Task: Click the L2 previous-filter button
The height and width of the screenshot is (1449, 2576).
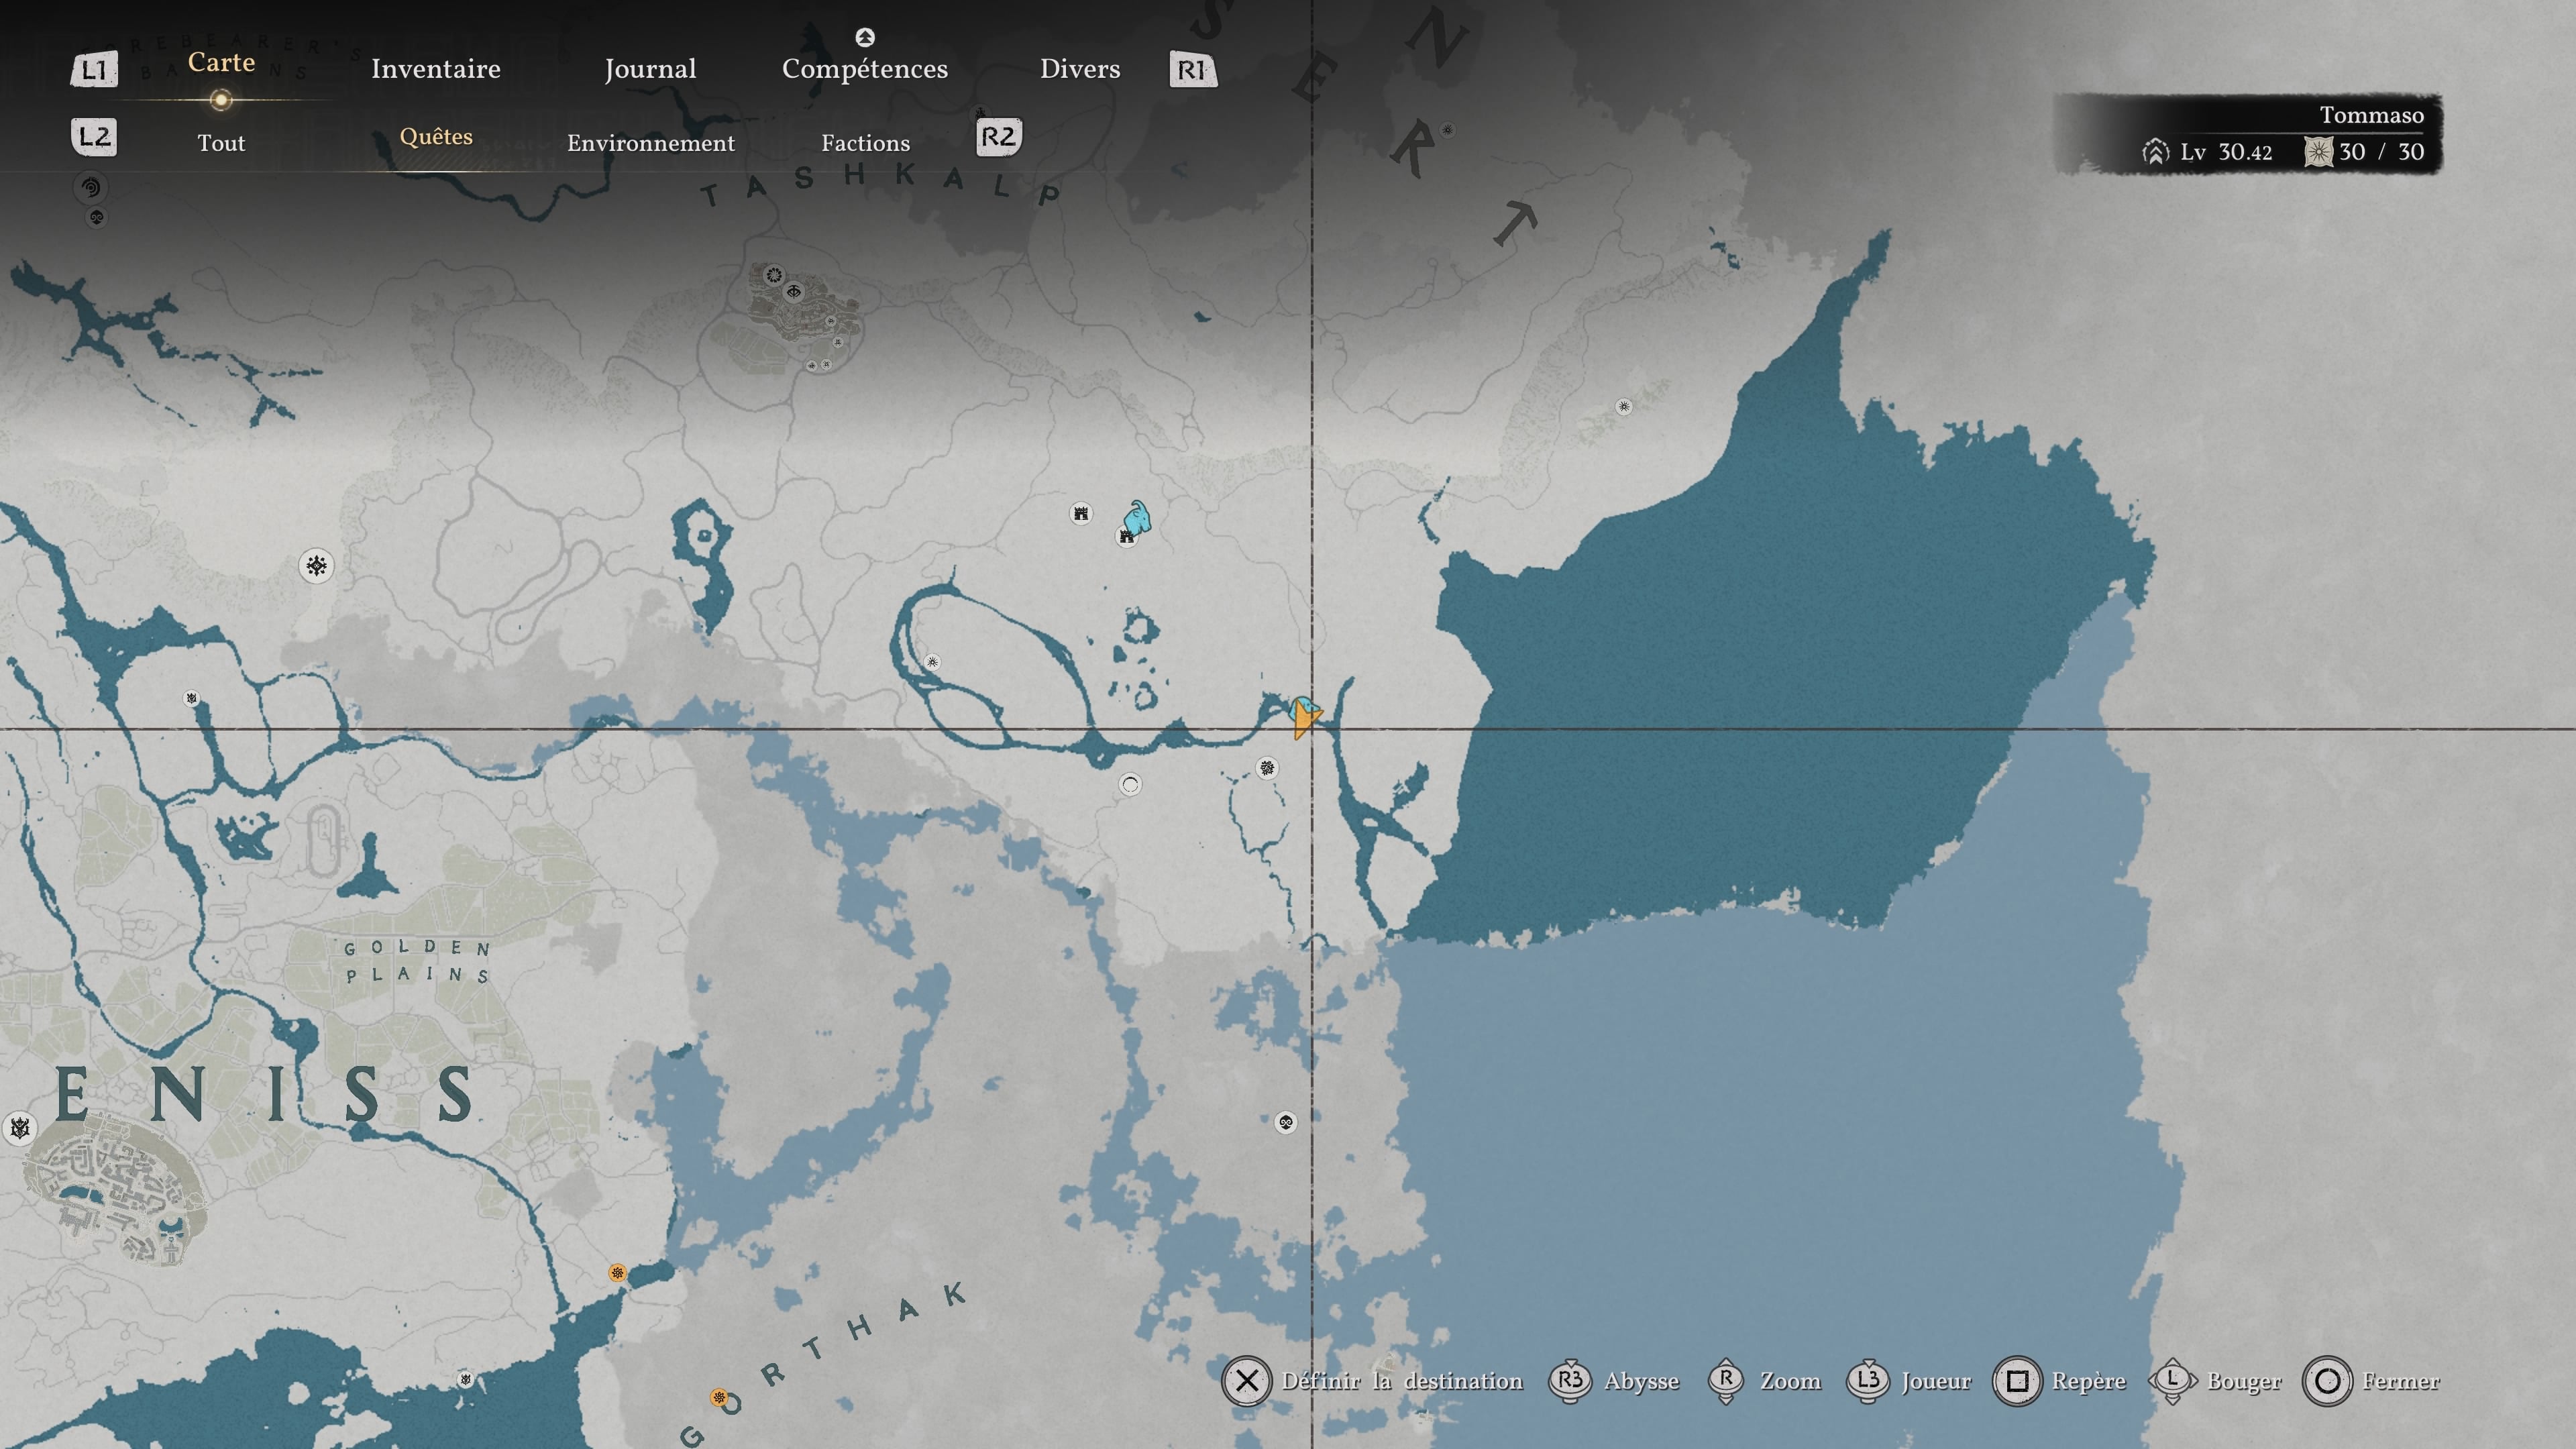Action: pos(94,137)
